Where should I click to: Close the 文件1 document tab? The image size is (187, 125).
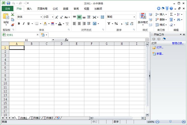pyautogui.click(x=37, y=35)
